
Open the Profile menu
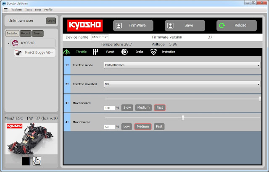[x=48, y=10]
